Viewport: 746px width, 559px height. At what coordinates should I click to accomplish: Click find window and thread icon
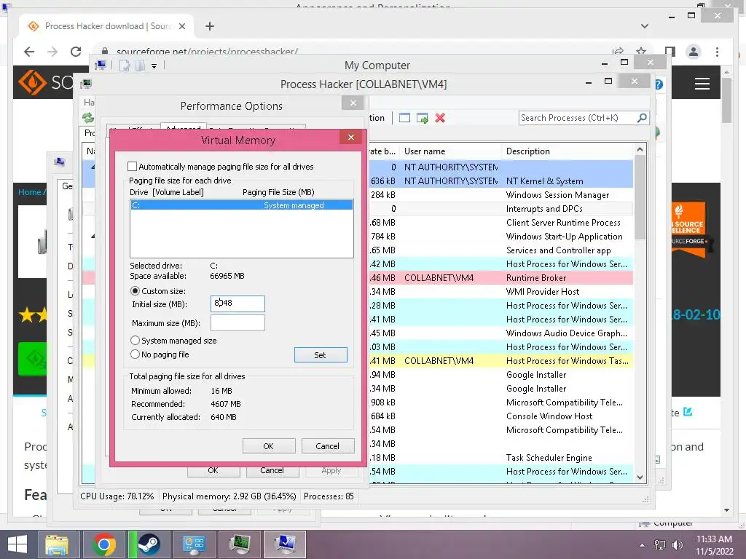click(x=422, y=118)
